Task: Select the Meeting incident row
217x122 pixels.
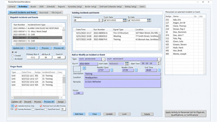Action: pyautogui.click(x=117, y=36)
